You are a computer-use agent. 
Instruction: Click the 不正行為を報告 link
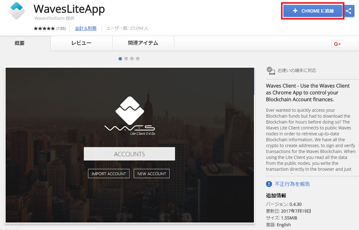coord(292,184)
